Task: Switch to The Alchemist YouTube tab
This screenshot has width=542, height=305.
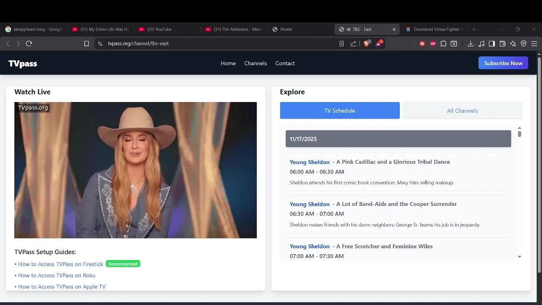Action: coord(234,29)
